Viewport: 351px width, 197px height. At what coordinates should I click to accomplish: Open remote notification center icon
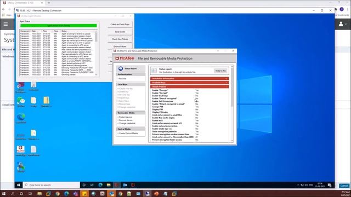point(330,185)
